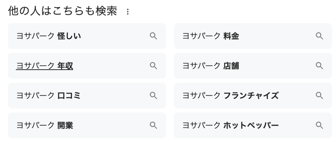Open the ヨサパーク ホットペッパー suggestion

[x=230, y=125]
